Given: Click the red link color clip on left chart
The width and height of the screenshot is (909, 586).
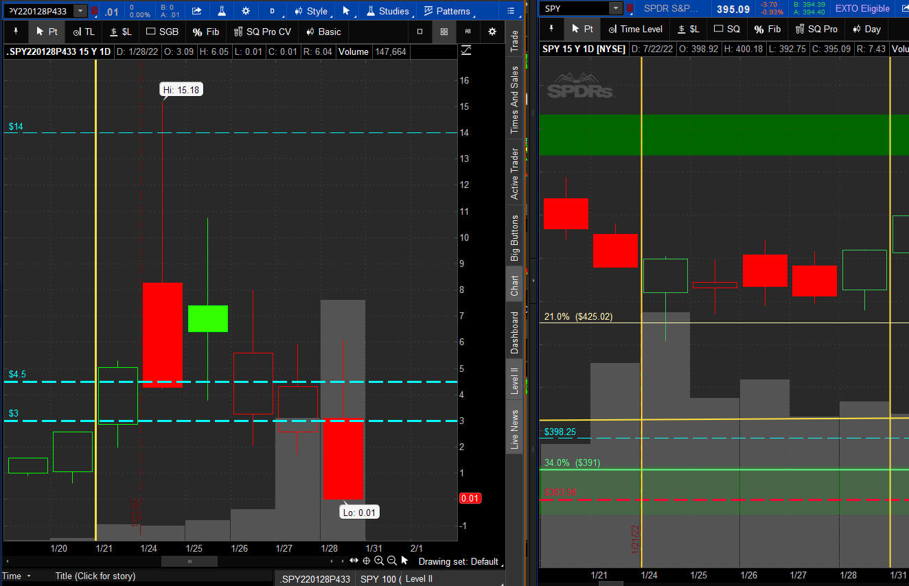Looking at the screenshot, I should [94, 11].
